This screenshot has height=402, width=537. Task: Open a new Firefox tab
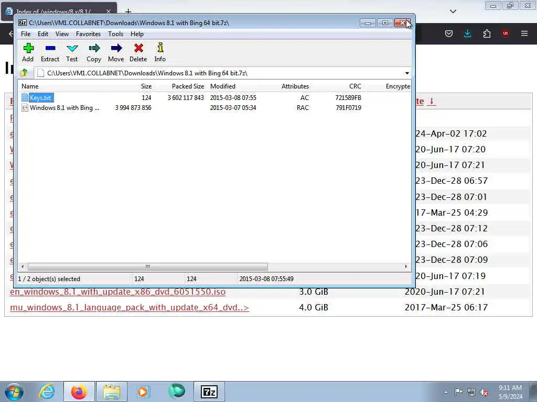point(128,12)
